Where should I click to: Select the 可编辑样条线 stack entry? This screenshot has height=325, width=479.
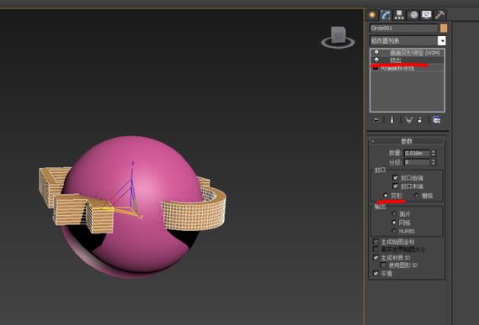pos(397,69)
